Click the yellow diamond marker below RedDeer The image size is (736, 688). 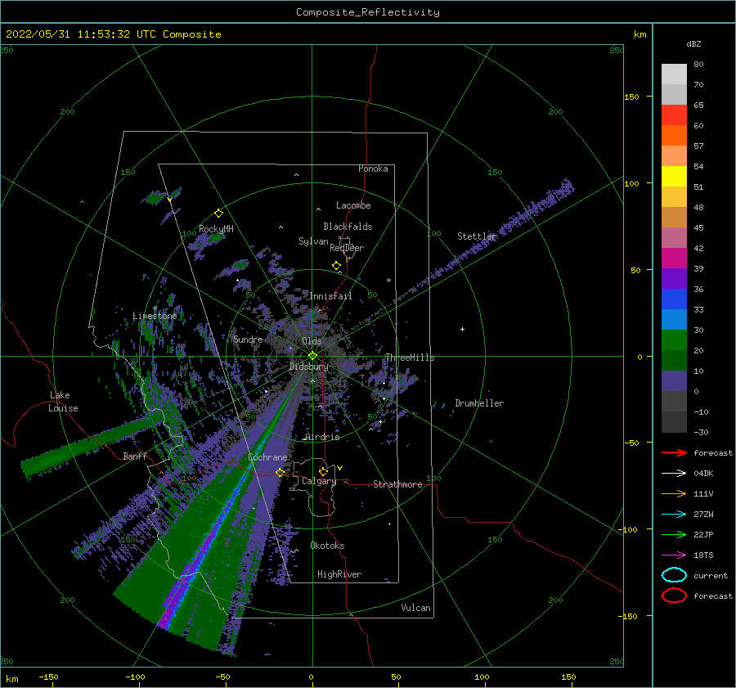(x=336, y=266)
